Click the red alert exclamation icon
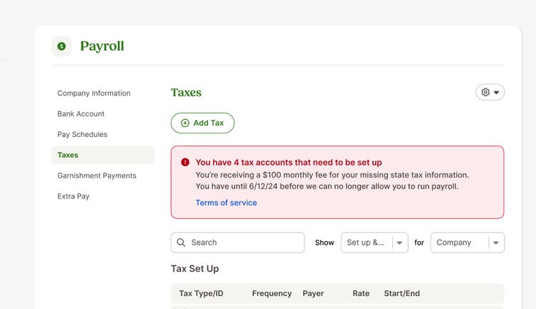 click(185, 162)
